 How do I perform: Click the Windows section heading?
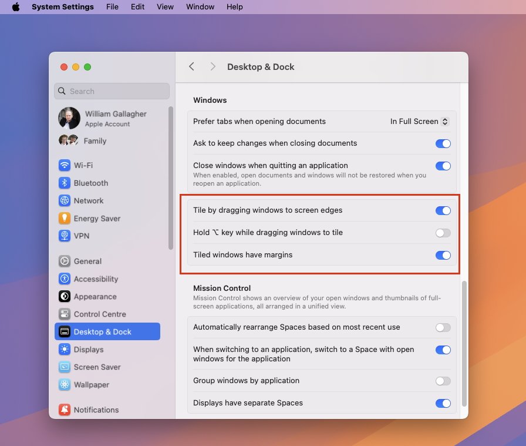click(210, 100)
